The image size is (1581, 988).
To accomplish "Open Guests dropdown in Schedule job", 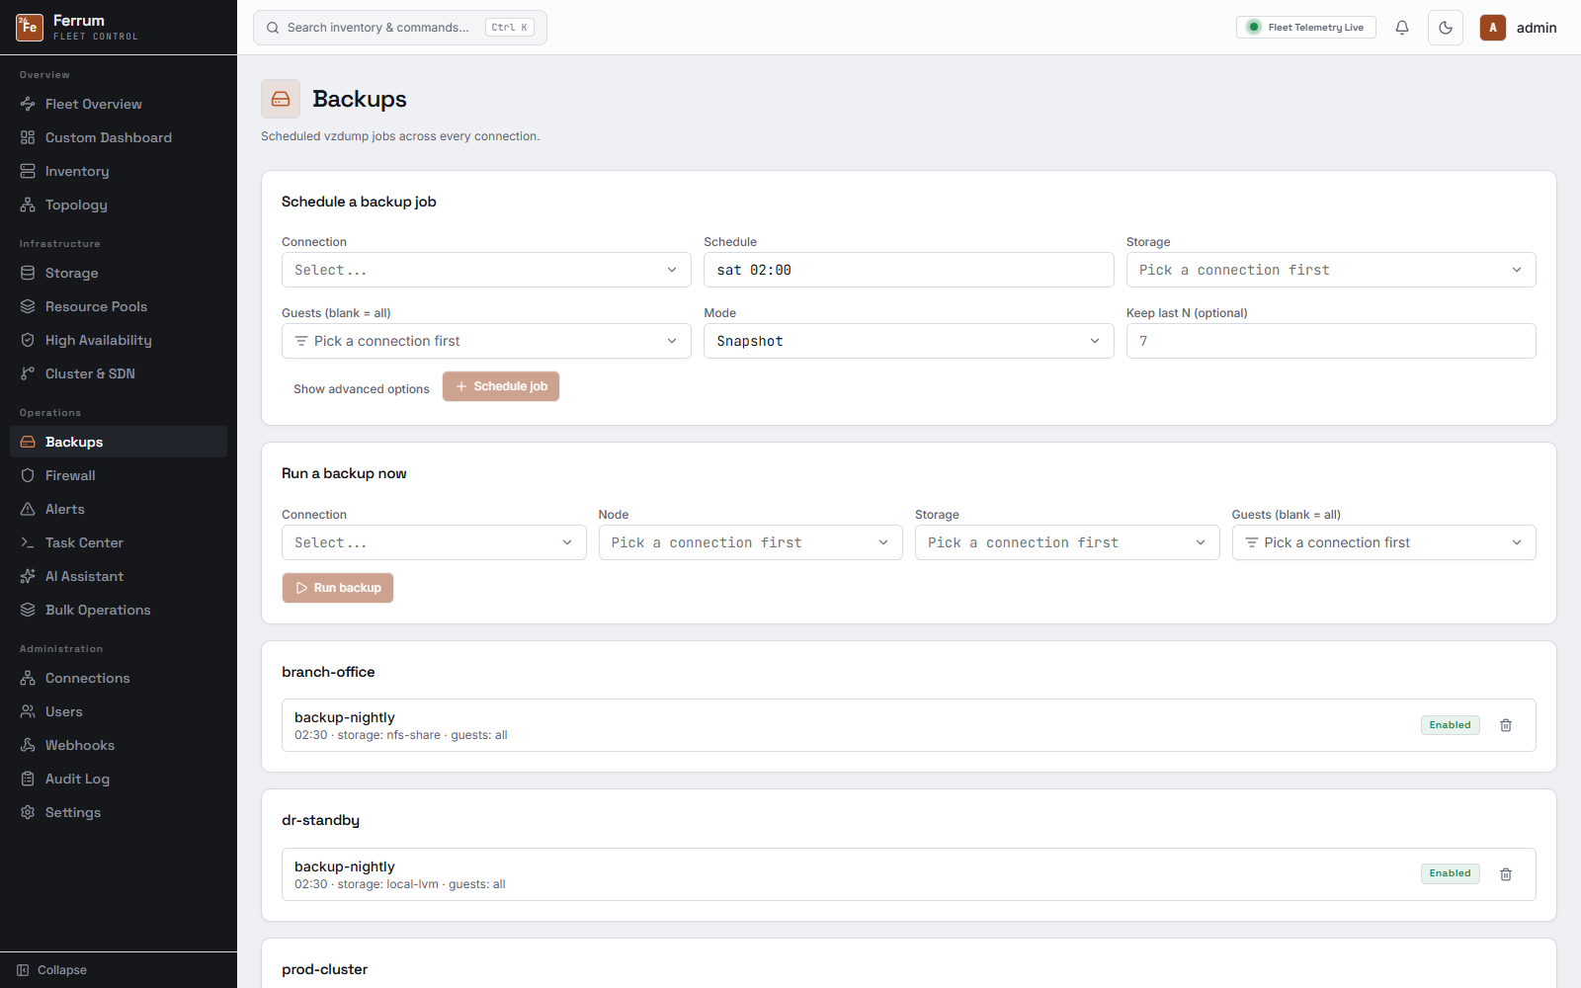I will [x=486, y=341].
